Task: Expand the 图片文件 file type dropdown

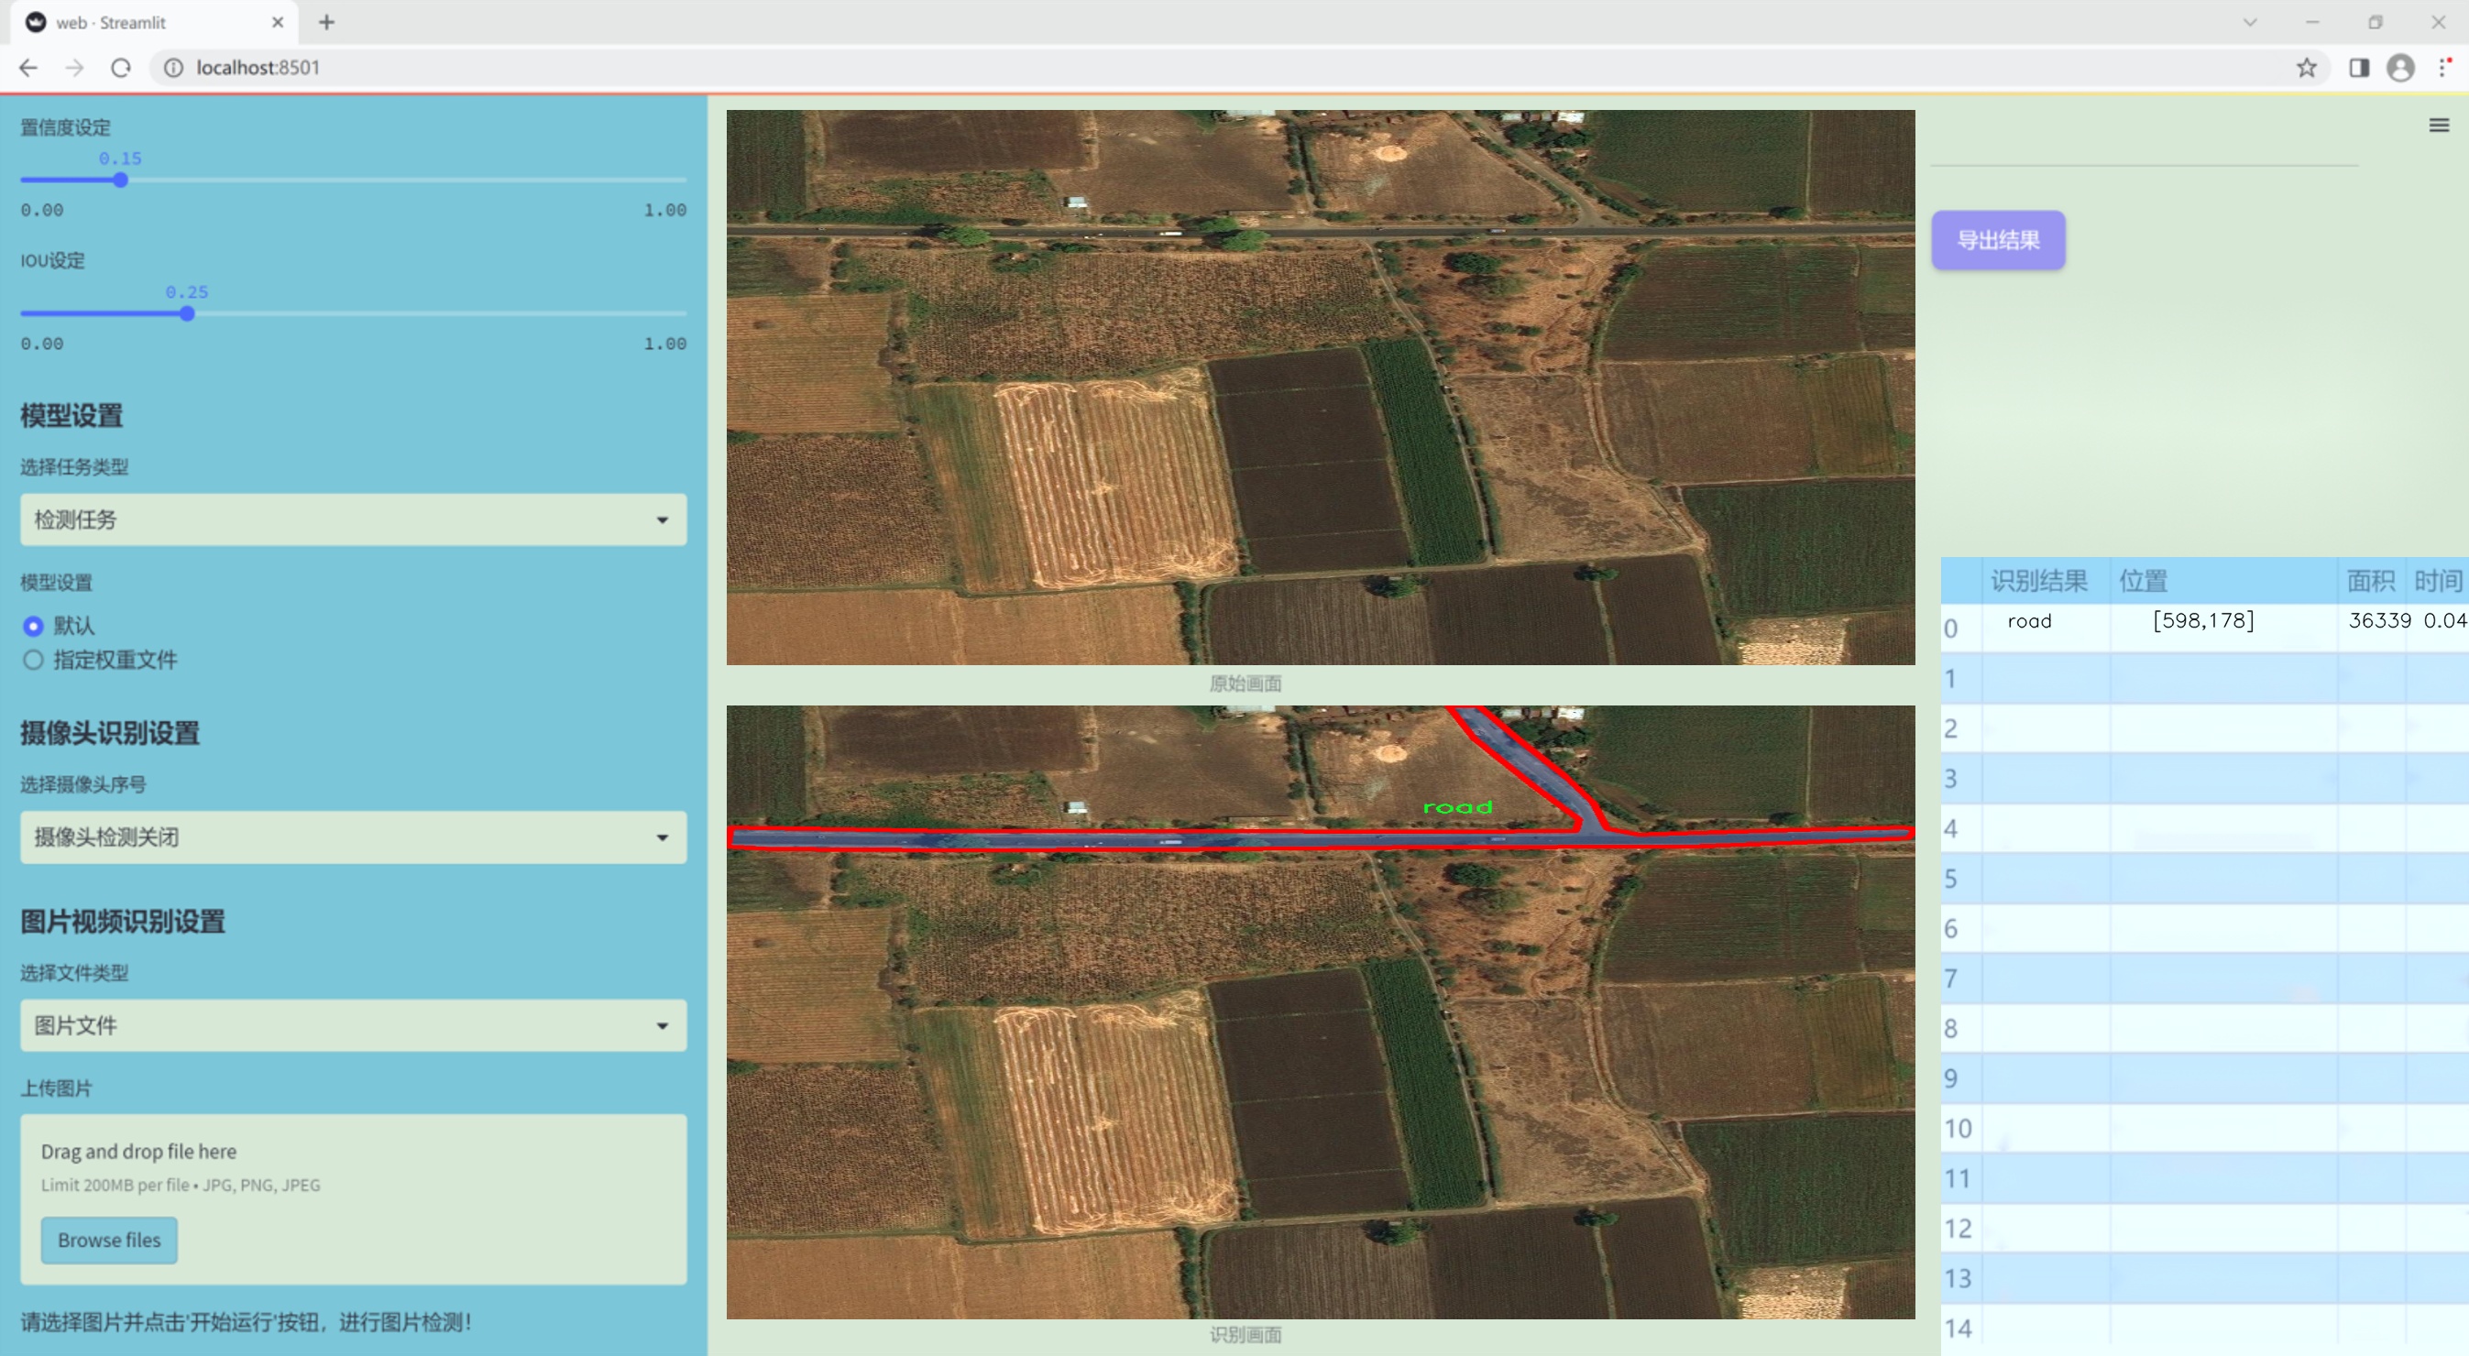Action: pos(353,1025)
